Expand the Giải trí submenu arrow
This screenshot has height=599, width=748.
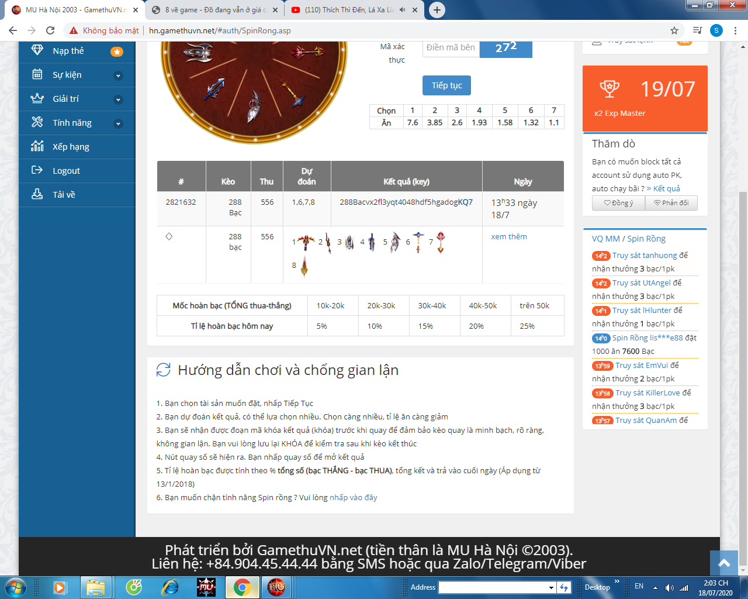click(118, 99)
